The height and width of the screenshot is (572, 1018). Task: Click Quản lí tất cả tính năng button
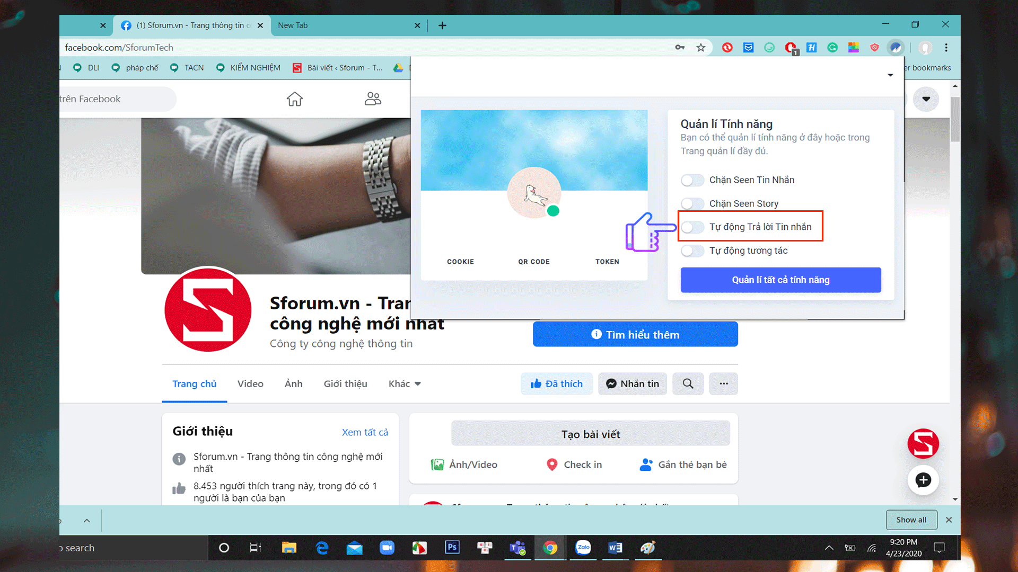pos(781,279)
